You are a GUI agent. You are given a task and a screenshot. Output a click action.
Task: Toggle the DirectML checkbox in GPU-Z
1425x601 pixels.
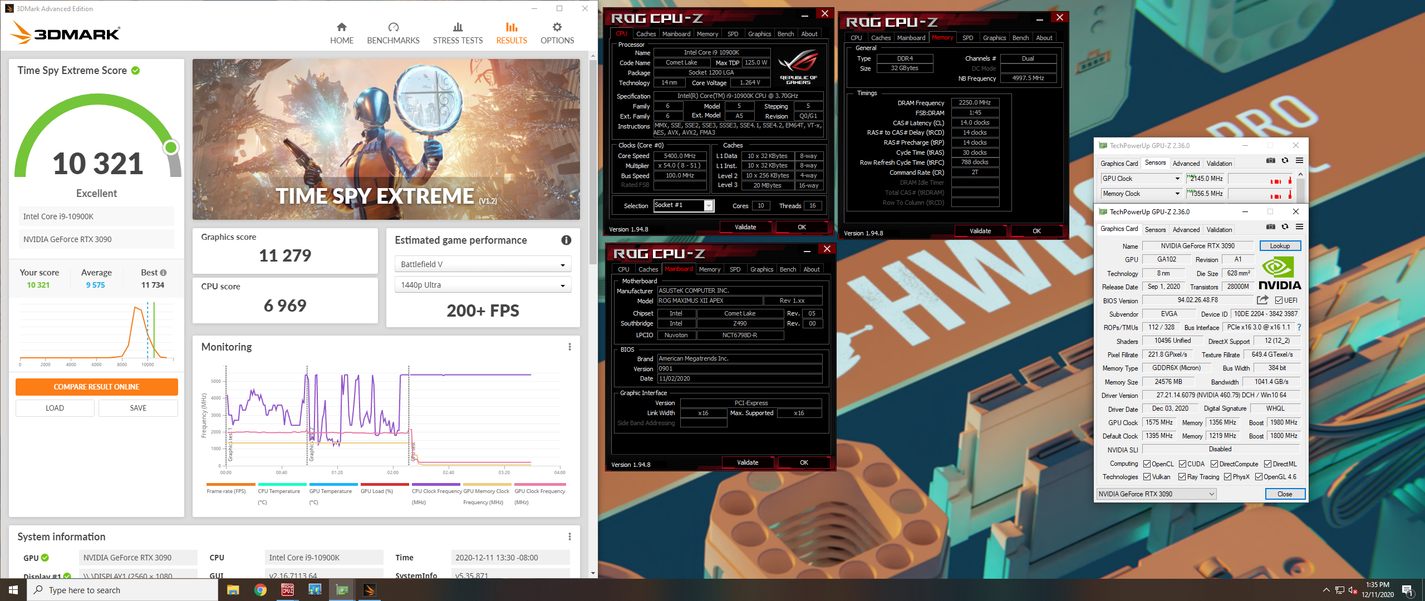1267,464
